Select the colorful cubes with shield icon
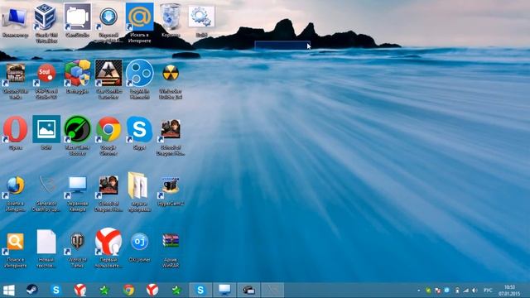This screenshot has width=530, height=298. 77,73
